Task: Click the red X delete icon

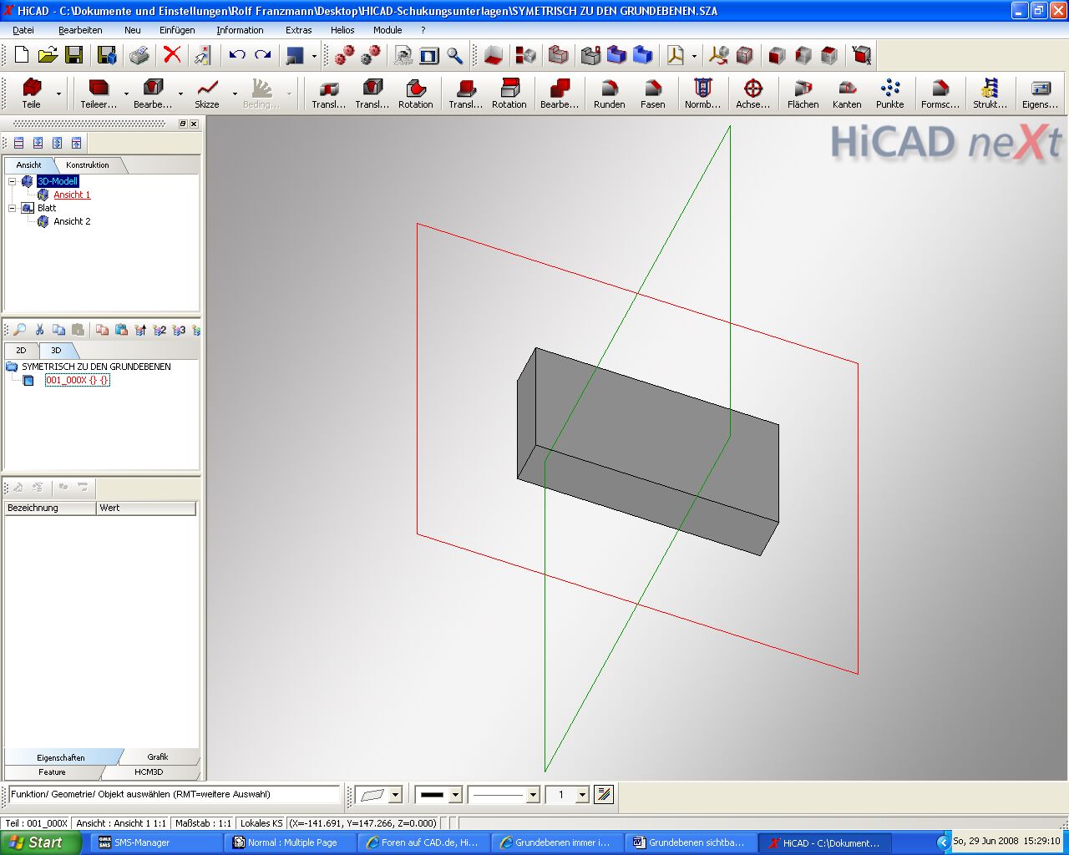Action: (x=172, y=55)
